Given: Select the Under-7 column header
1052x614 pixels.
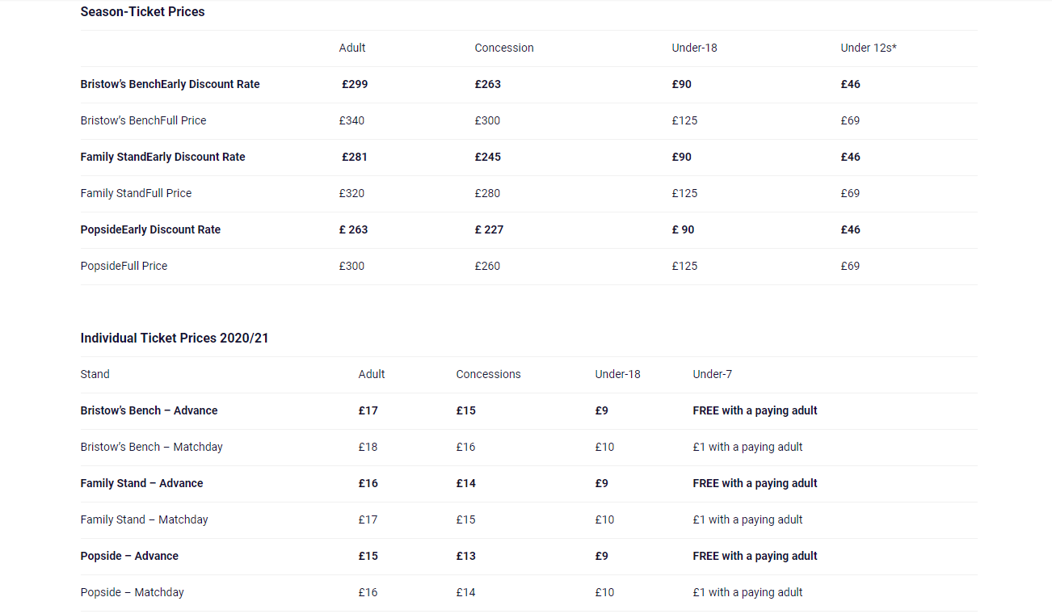Looking at the screenshot, I should point(712,375).
